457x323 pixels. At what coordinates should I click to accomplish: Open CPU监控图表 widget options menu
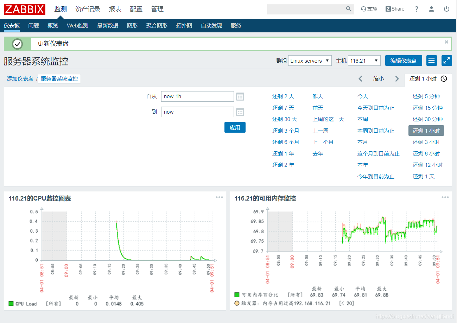[x=220, y=197]
